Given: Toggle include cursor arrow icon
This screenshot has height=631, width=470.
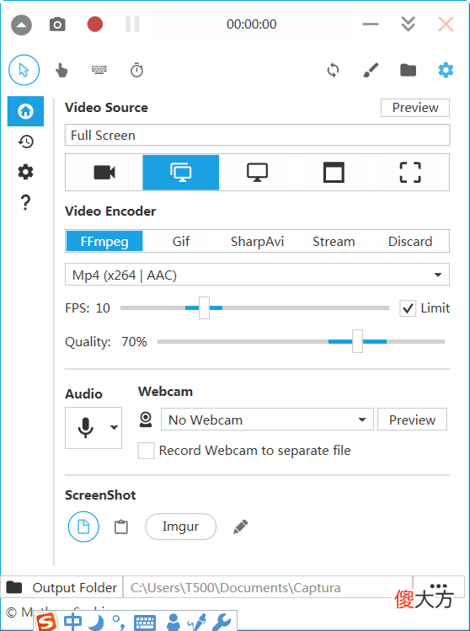Looking at the screenshot, I should (24, 70).
